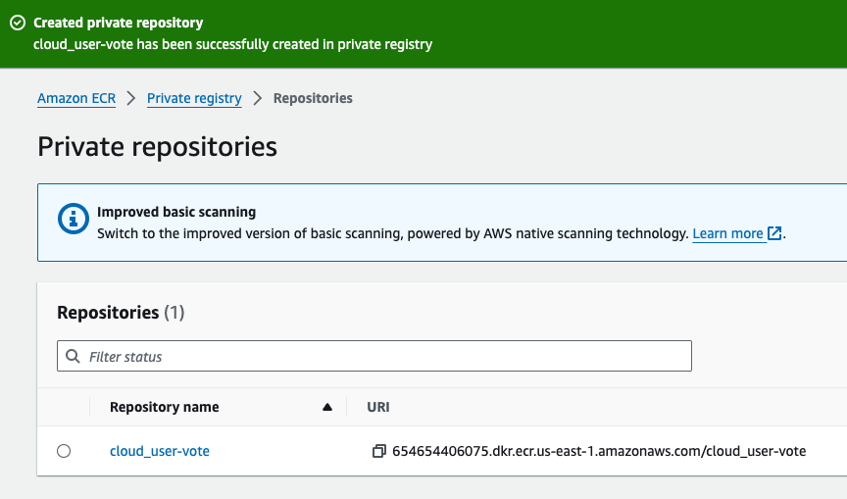Screen dimensions: 847x499
Task: Click the Repository name column header
Action: click(165, 407)
